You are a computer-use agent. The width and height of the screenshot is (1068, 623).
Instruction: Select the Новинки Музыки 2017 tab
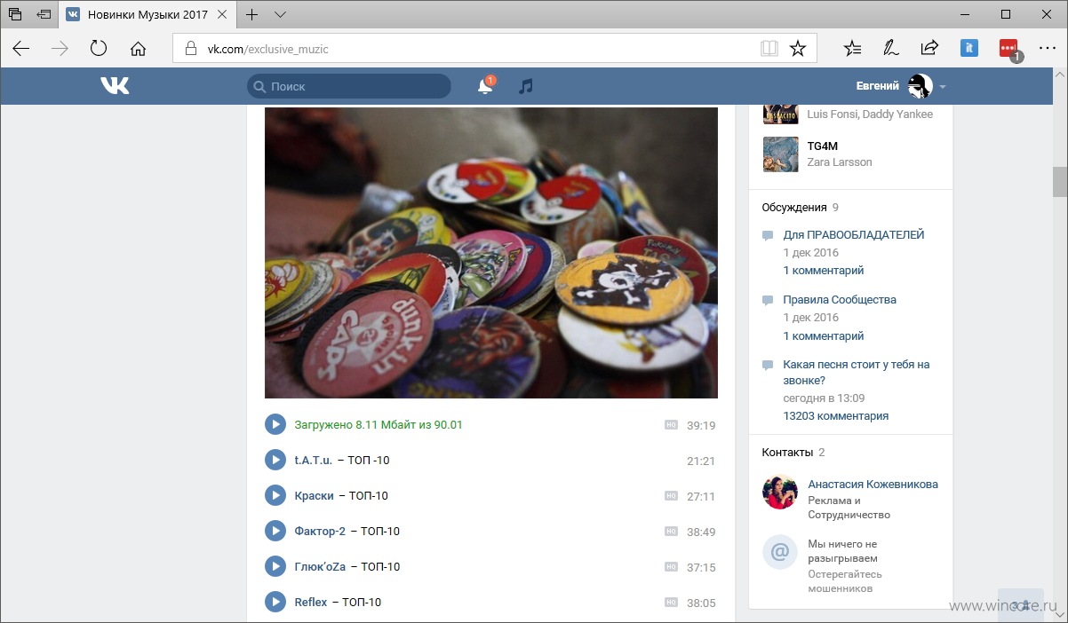tap(147, 14)
